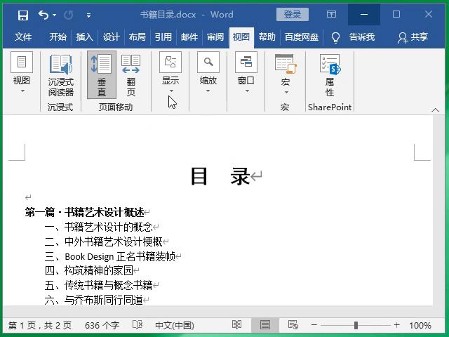Switch to the 设计 tab
The height and width of the screenshot is (337, 449).
click(x=111, y=37)
